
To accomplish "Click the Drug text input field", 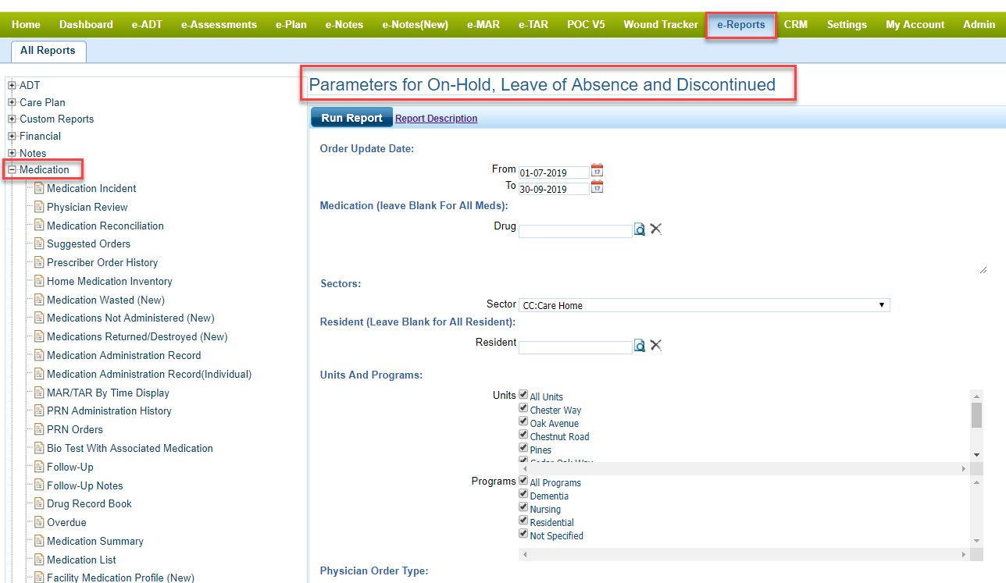I will coord(576,231).
